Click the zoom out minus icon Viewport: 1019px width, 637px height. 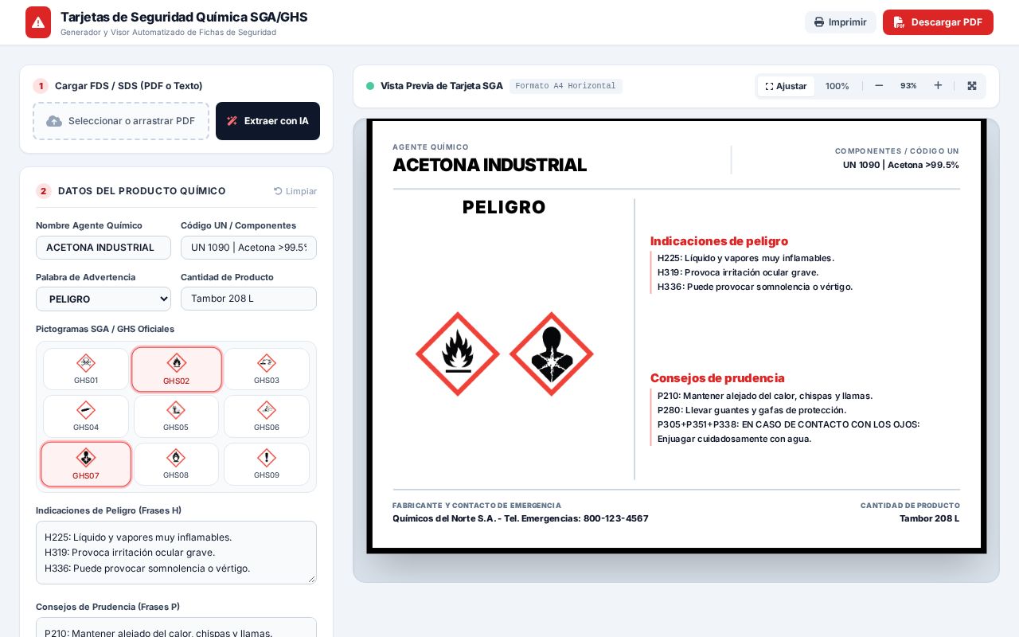point(879,86)
